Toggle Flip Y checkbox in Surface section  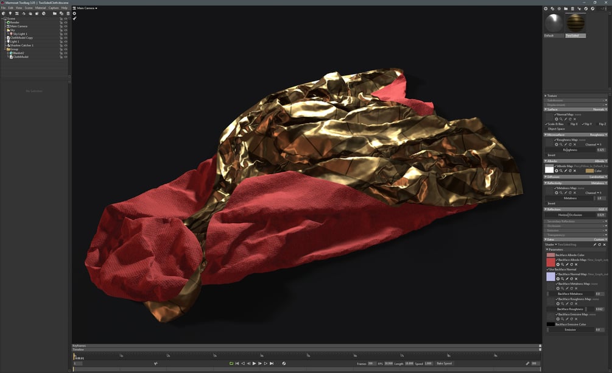click(583, 124)
